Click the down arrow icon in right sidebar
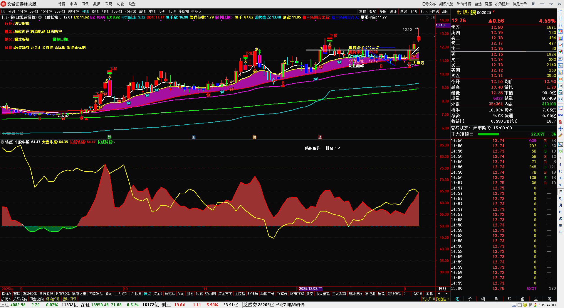The image size is (564, 308). (x=560, y=25)
